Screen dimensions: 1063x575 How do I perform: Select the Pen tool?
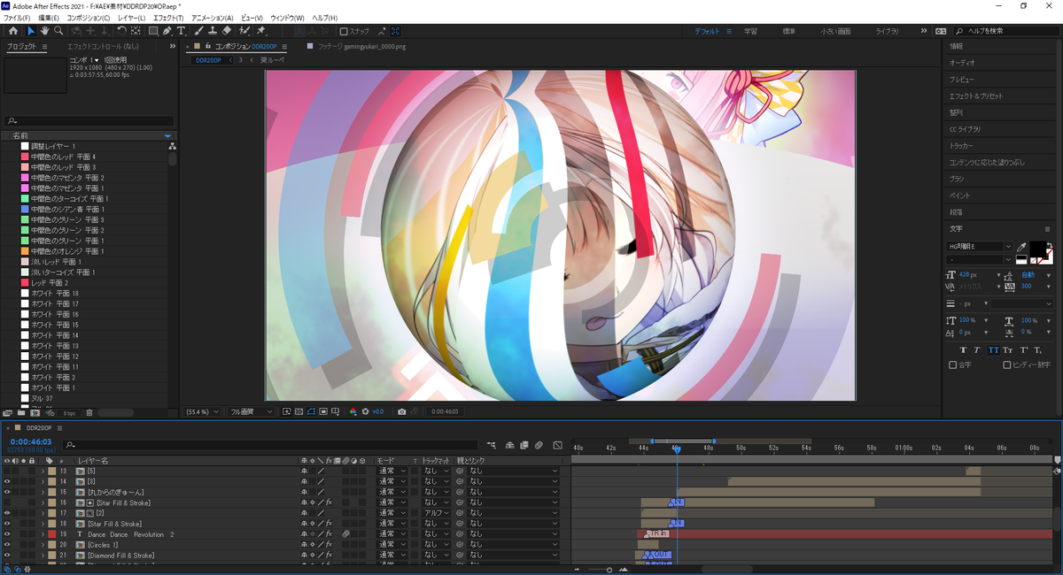click(167, 31)
